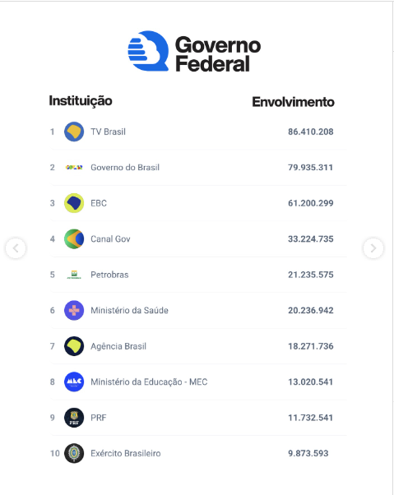Click the Governo Federal header logo
394x495 pixels.
pos(194,51)
